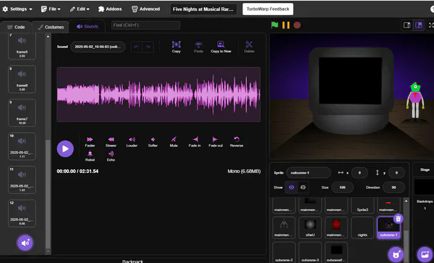Select the frame6 sound in list

[x=22, y=79]
